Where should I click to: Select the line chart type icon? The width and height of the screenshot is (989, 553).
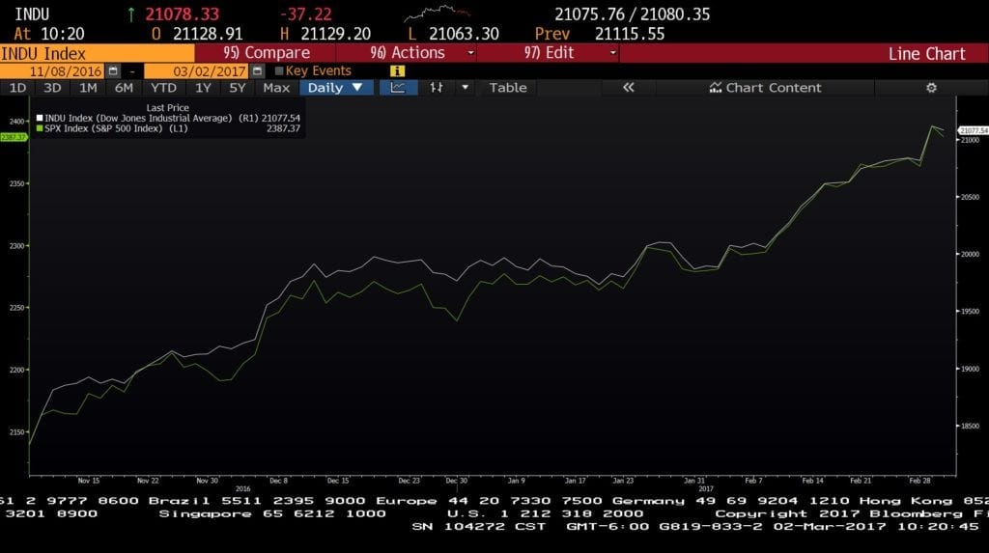click(x=398, y=88)
